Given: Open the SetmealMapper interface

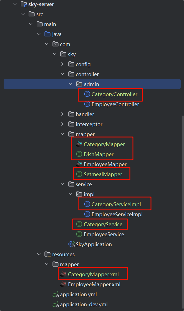Looking at the screenshot, I should (103, 174).
